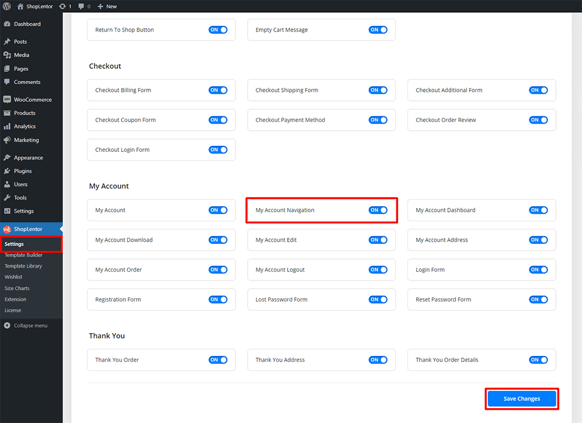Disable the Login Form toggle
Image resolution: width=582 pixels, height=423 pixels.
[538, 269]
